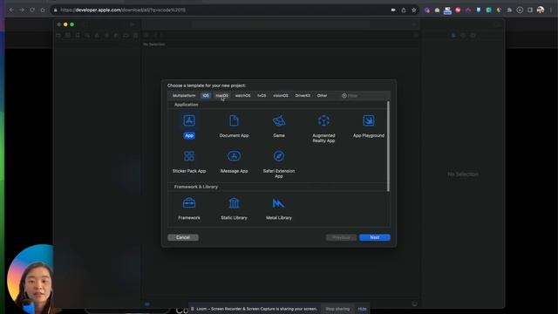Bookmark this page with the star icon
Viewport: 558px width, 314px height.
(413, 10)
